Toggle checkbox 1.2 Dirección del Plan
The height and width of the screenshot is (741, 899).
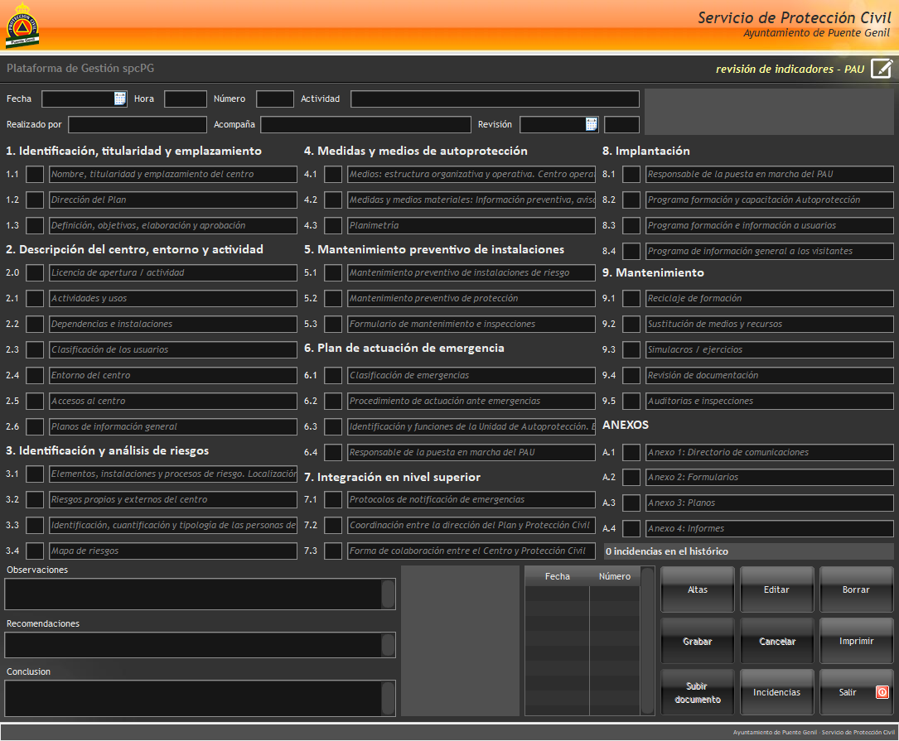click(x=35, y=200)
